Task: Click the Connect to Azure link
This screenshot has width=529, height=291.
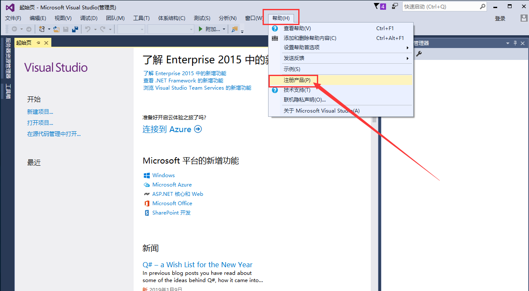Action: click(x=172, y=129)
